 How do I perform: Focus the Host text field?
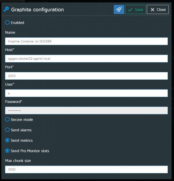pos(86,59)
